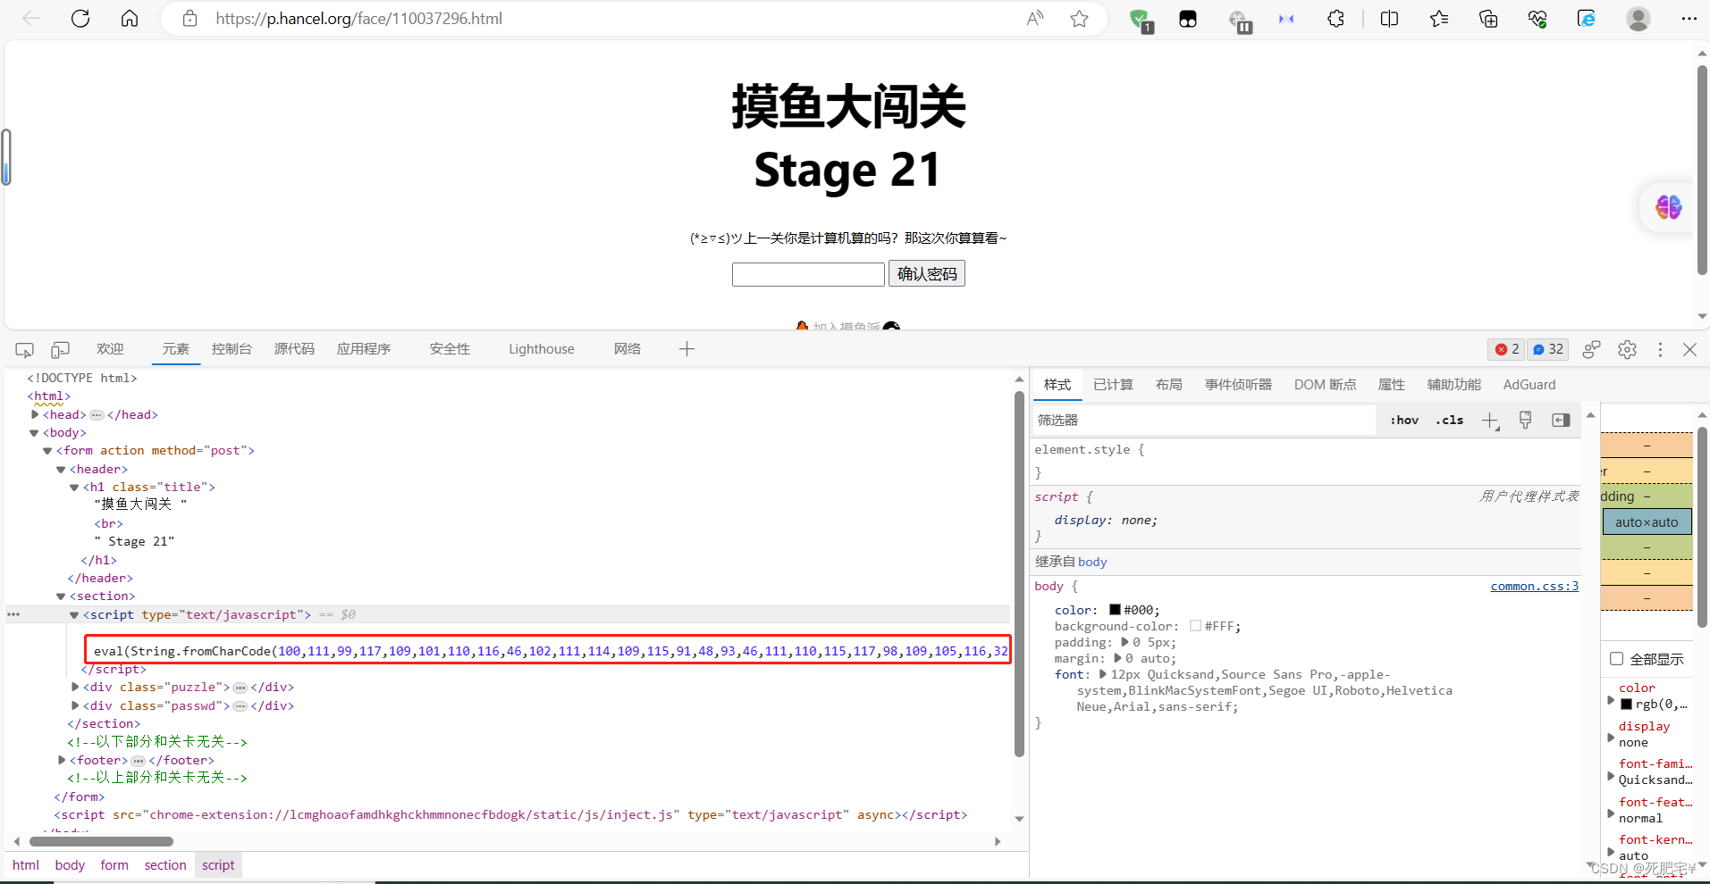Click the read aloud icon in address bar
Screen dimensions: 1710x884
[x=1035, y=19]
